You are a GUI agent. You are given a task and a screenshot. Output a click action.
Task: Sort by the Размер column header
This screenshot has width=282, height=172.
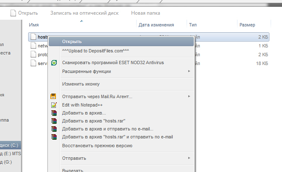(247, 25)
